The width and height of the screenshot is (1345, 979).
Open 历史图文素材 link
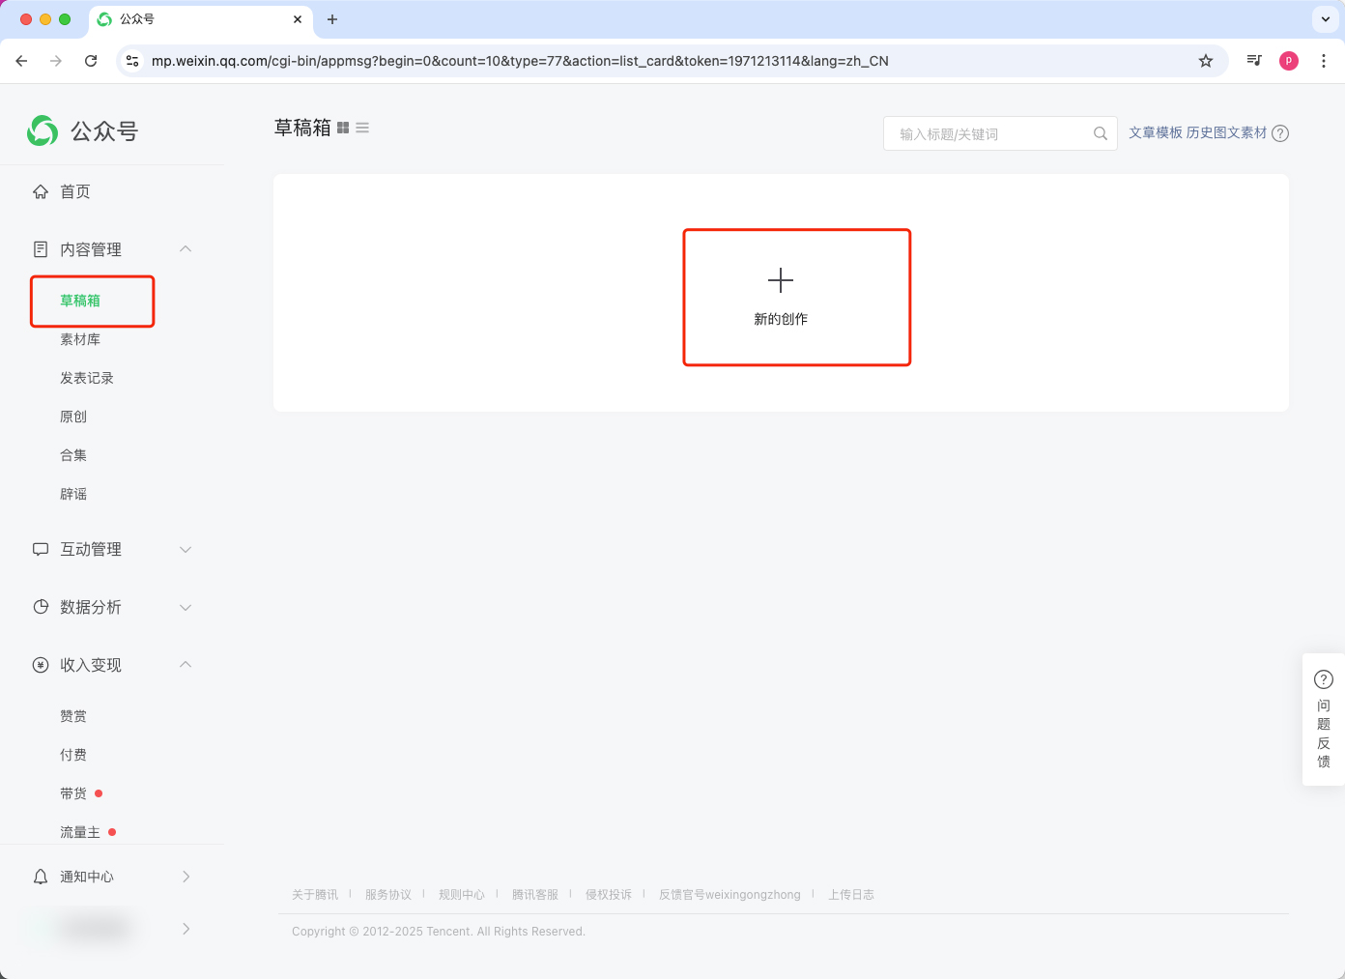pos(1226,132)
